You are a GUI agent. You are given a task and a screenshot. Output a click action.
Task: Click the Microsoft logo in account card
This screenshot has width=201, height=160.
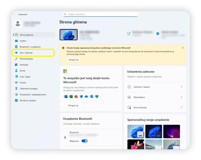tap(65, 71)
